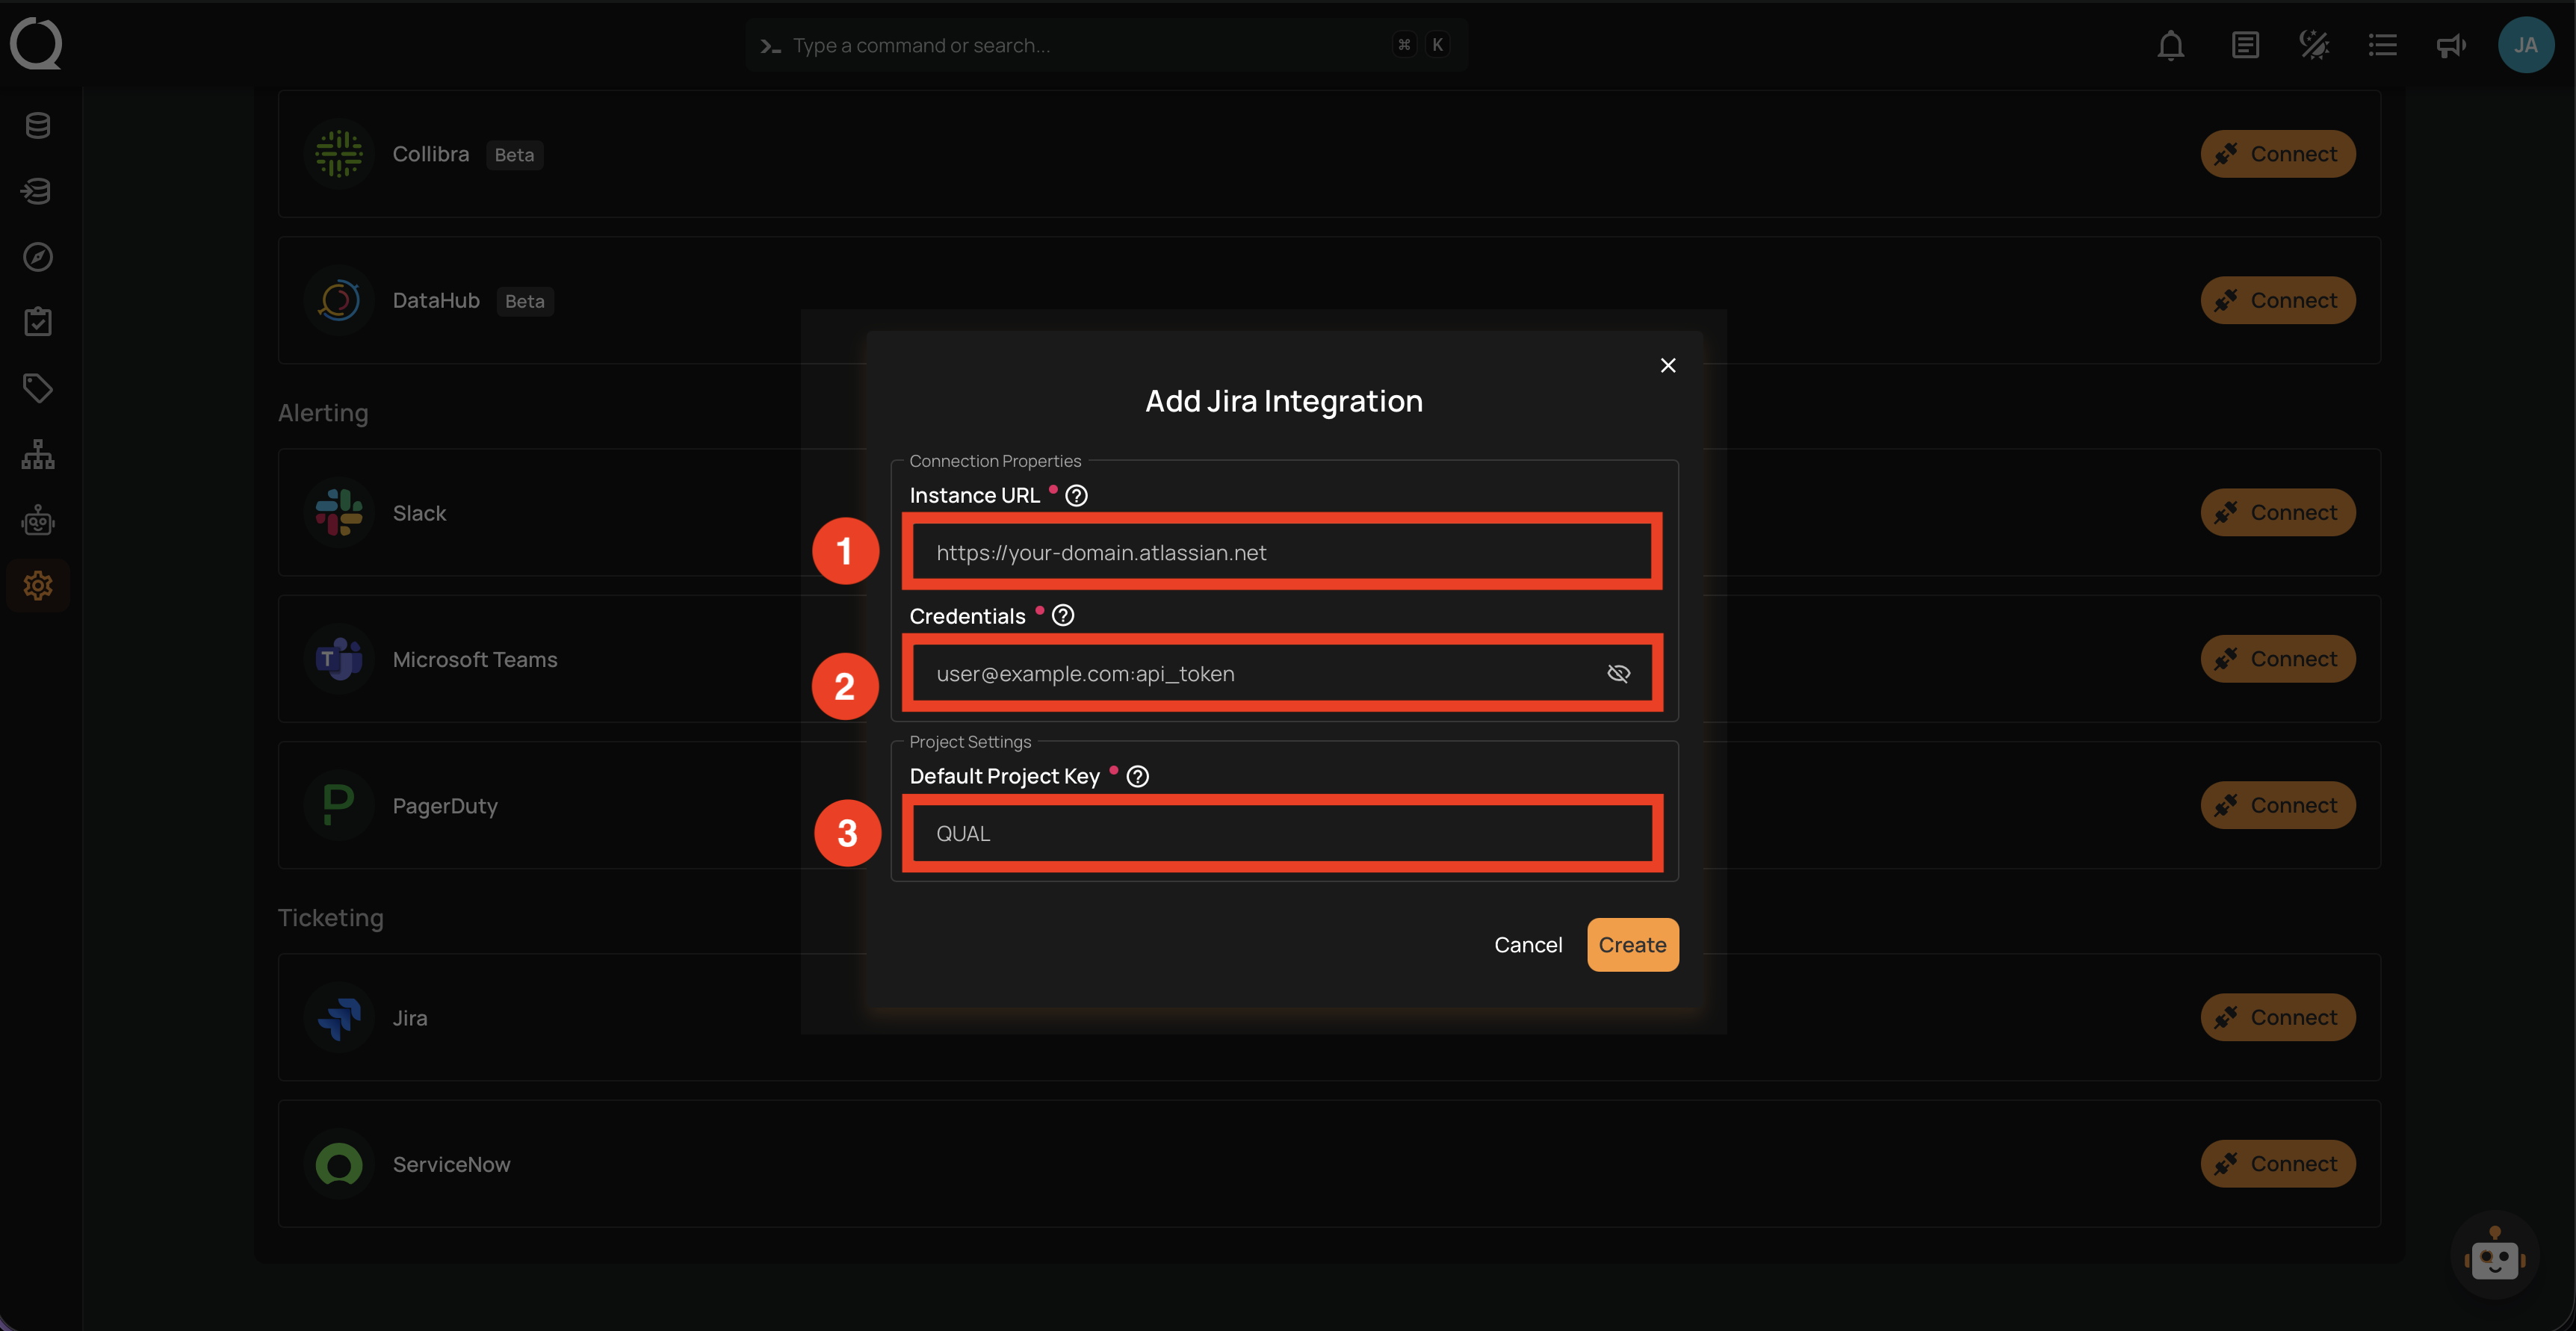The height and width of the screenshot is (1331, 2576).
Task: Click the PagerDuty name label
Action: pyautogui.click(x=445, y=806)
